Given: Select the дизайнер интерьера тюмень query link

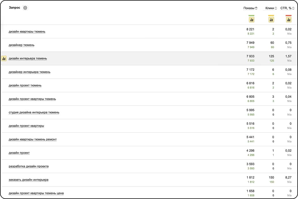Looking at the screenshot, I should tap(30, 72).
